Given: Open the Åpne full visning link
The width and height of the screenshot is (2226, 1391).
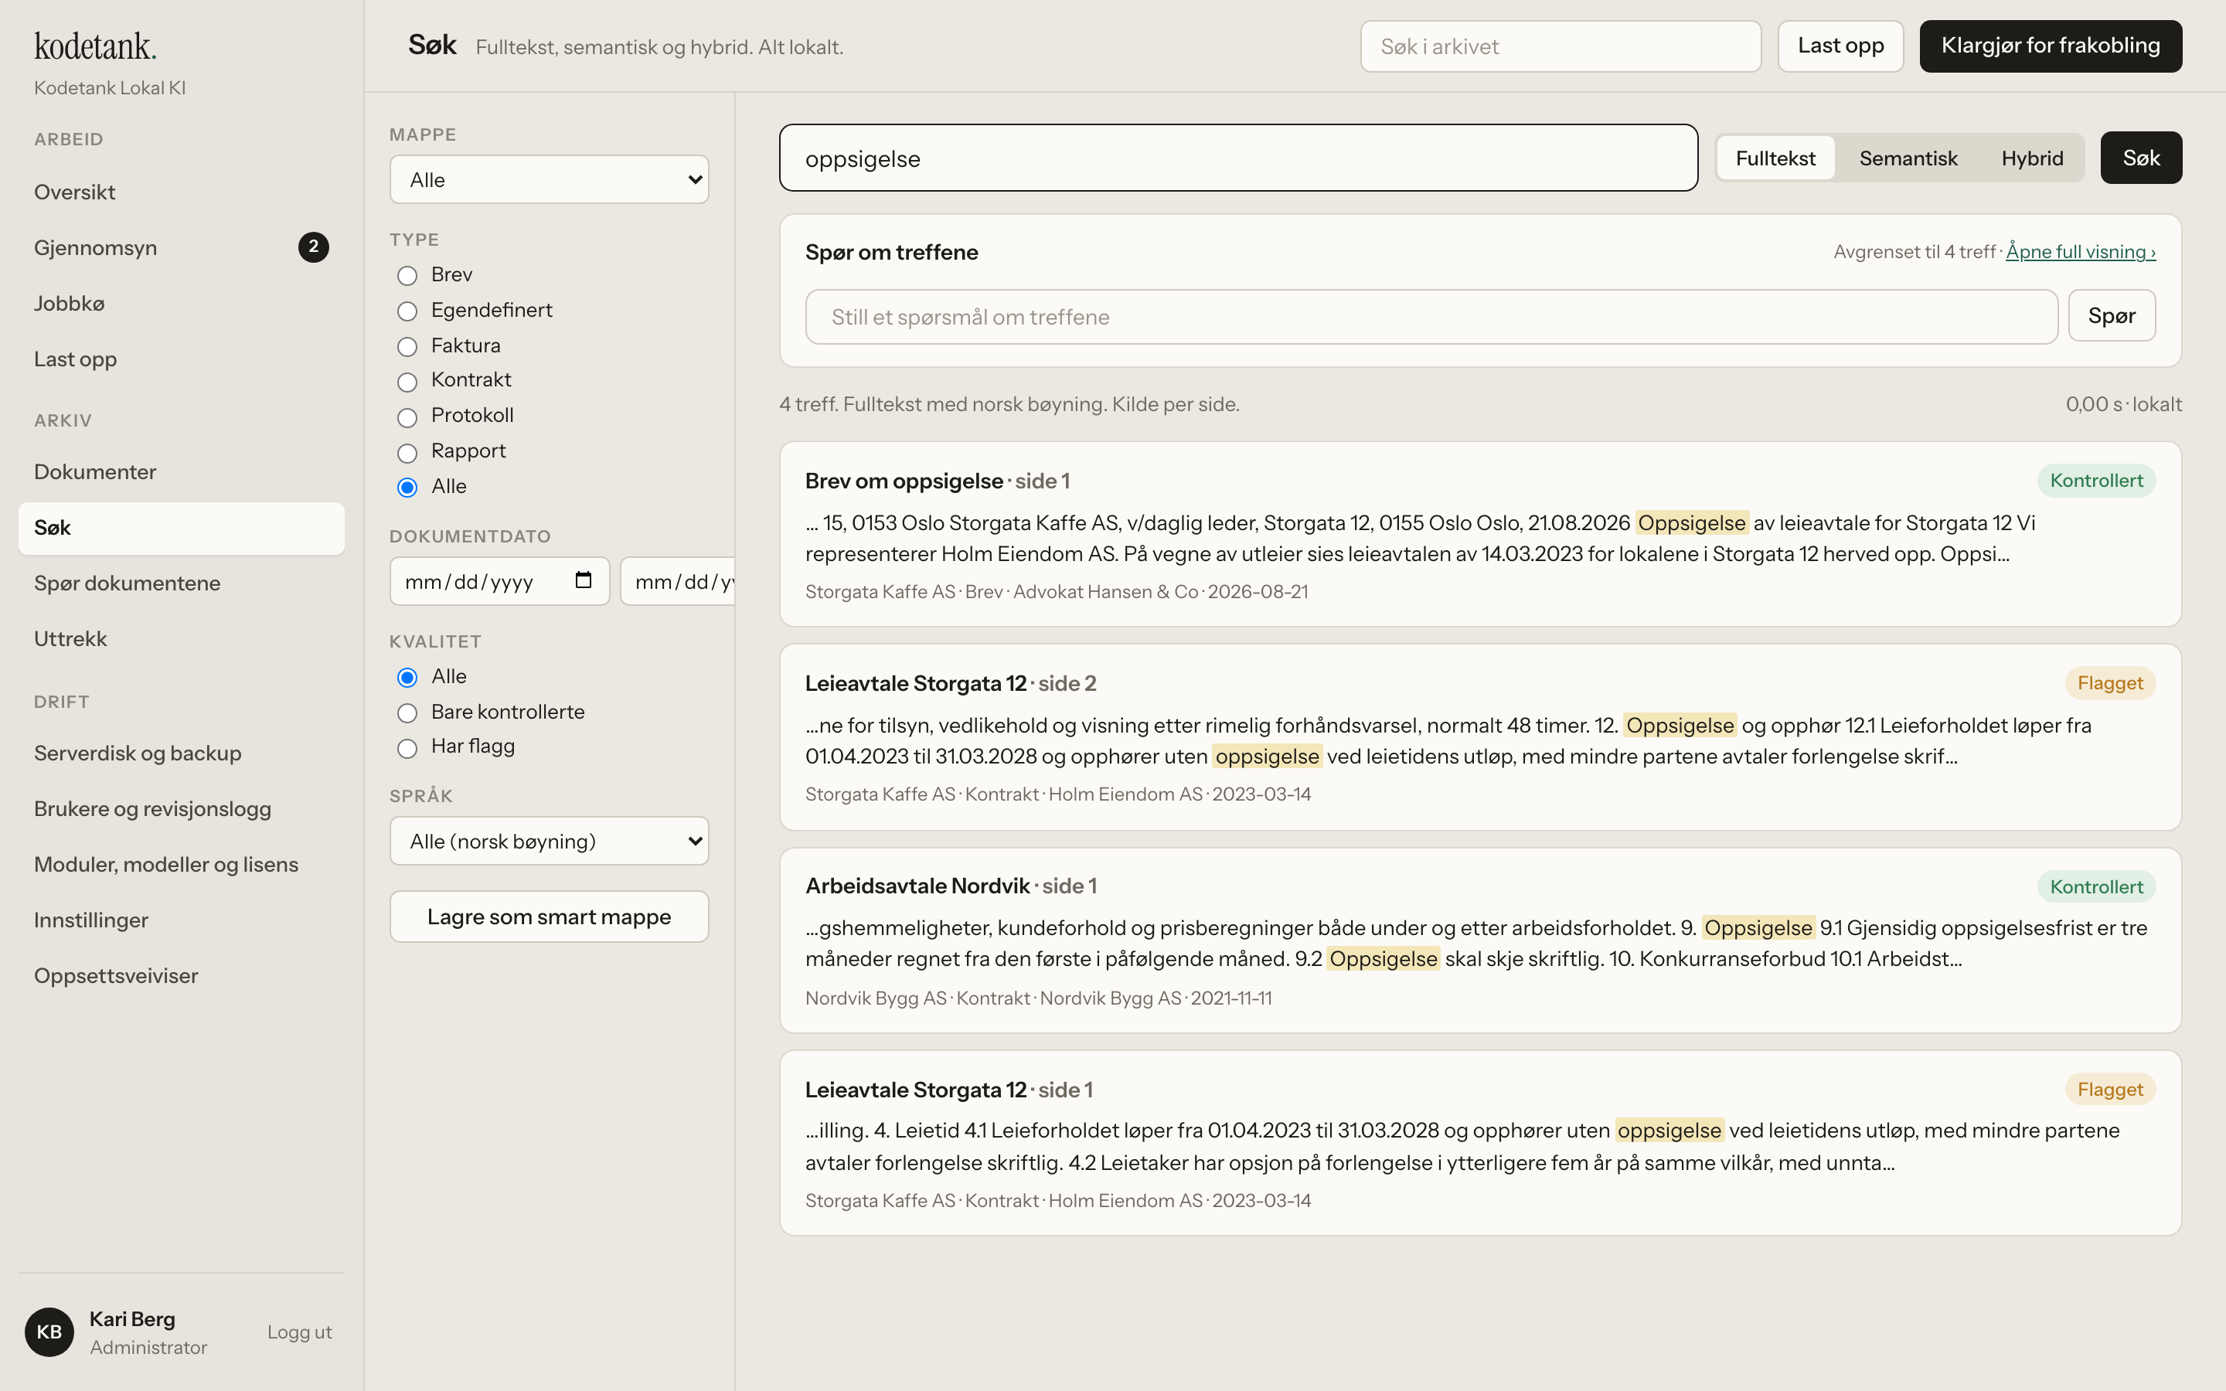Looking at the screenshot, I should (x=2081, y=251).
